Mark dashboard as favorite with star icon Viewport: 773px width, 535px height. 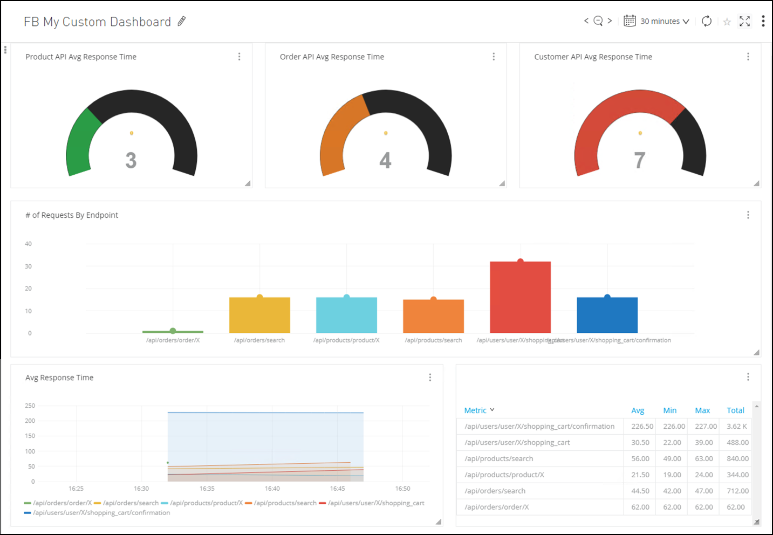[x=727, y=22]
